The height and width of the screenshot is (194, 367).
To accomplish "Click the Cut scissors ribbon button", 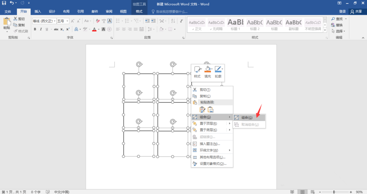I will point(19,19).
